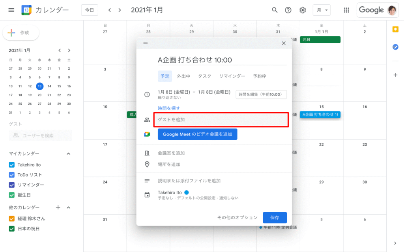Click the meeting room door icon

click(x=147, y=153)
